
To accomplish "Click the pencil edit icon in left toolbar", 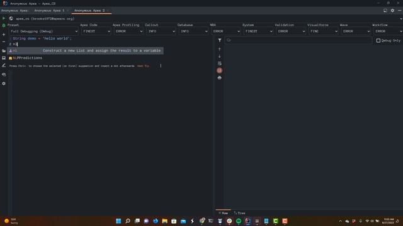I will click(x=4, y=65).
